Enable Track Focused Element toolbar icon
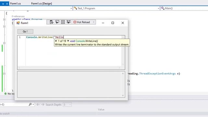 pos(69,22)
